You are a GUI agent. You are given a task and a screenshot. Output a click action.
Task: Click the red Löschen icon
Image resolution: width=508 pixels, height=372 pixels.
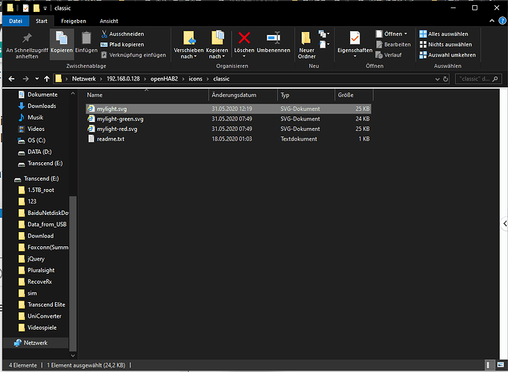click(244, 38)
